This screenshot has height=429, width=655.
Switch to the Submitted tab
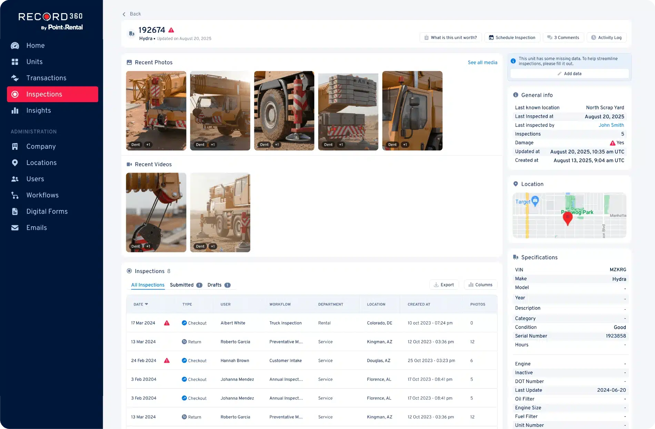[182, 285]
